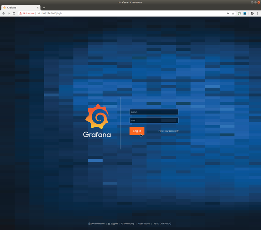Click the Documentation page icon in footer
261x230 pixels.
tap(90, 223)
